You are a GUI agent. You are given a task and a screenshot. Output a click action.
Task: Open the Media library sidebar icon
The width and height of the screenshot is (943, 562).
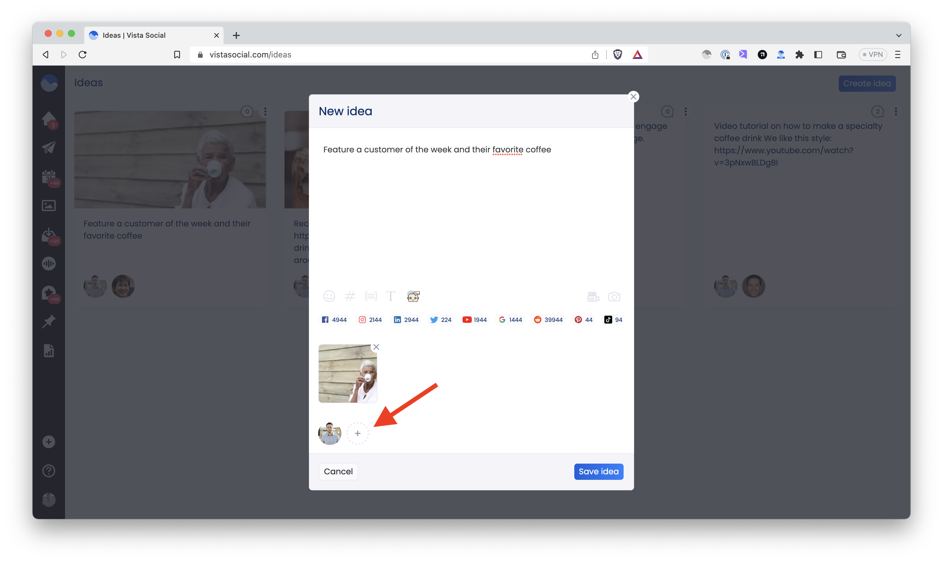point(49,206)
